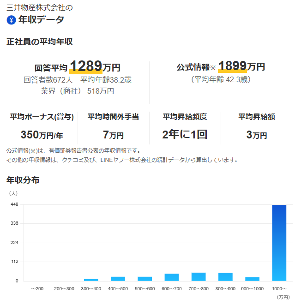301x305 pixels.
Task: Click 平均年齢38.2歳 text
Action: tap(106, 80)
